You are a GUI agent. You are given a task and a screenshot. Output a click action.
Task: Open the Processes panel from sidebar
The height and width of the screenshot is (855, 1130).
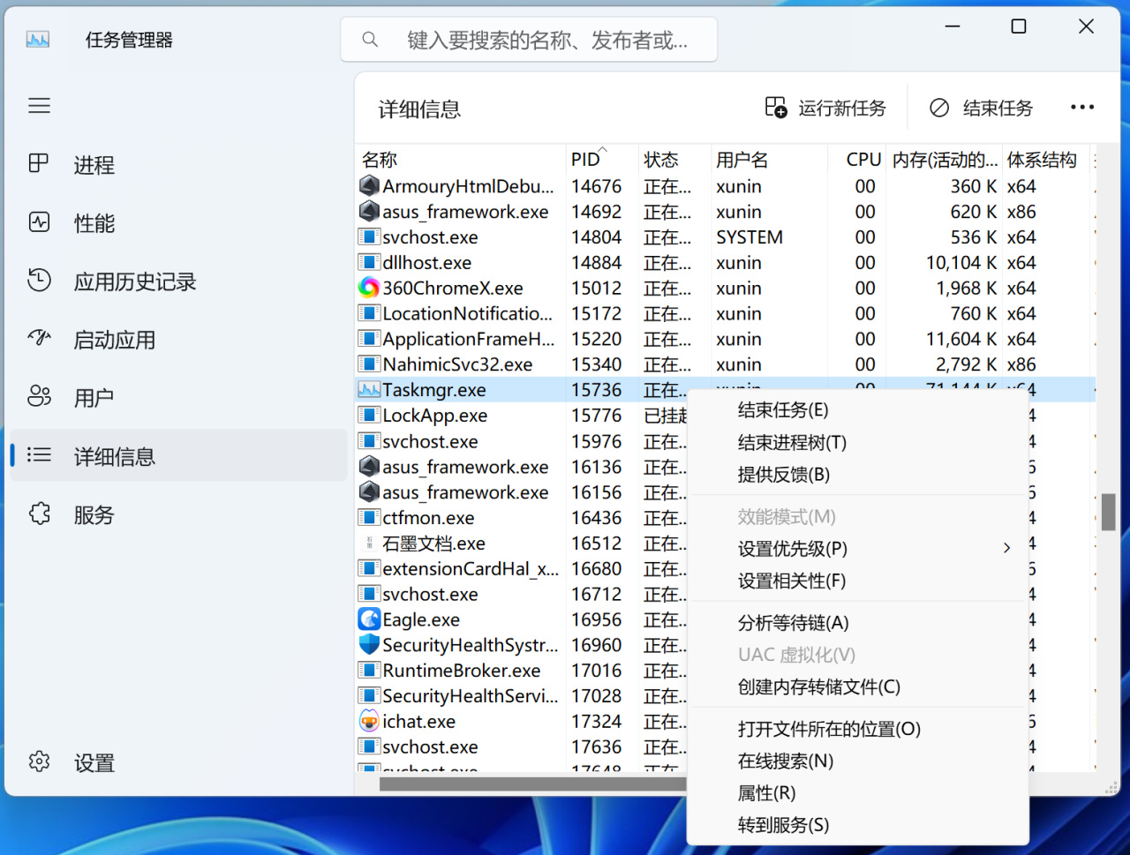click(x=93, y=164)
